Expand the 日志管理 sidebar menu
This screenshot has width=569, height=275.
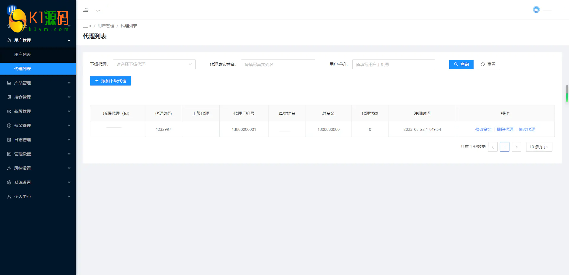38,140
